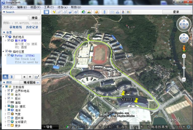Show the ruler tool
193x130 pixels.
click(x=105, y=12)
